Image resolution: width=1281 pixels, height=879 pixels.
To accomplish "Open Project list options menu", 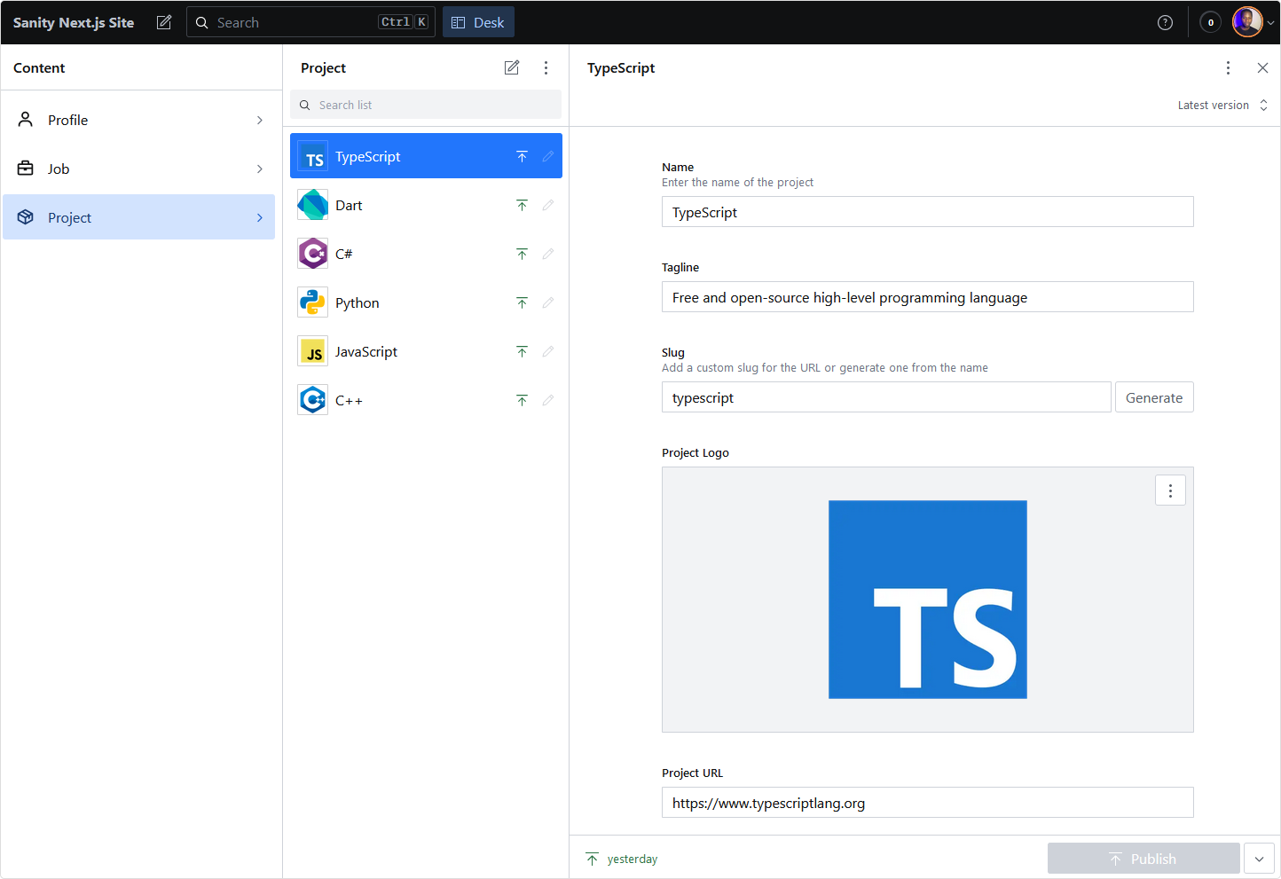I will tap(546, 67).
